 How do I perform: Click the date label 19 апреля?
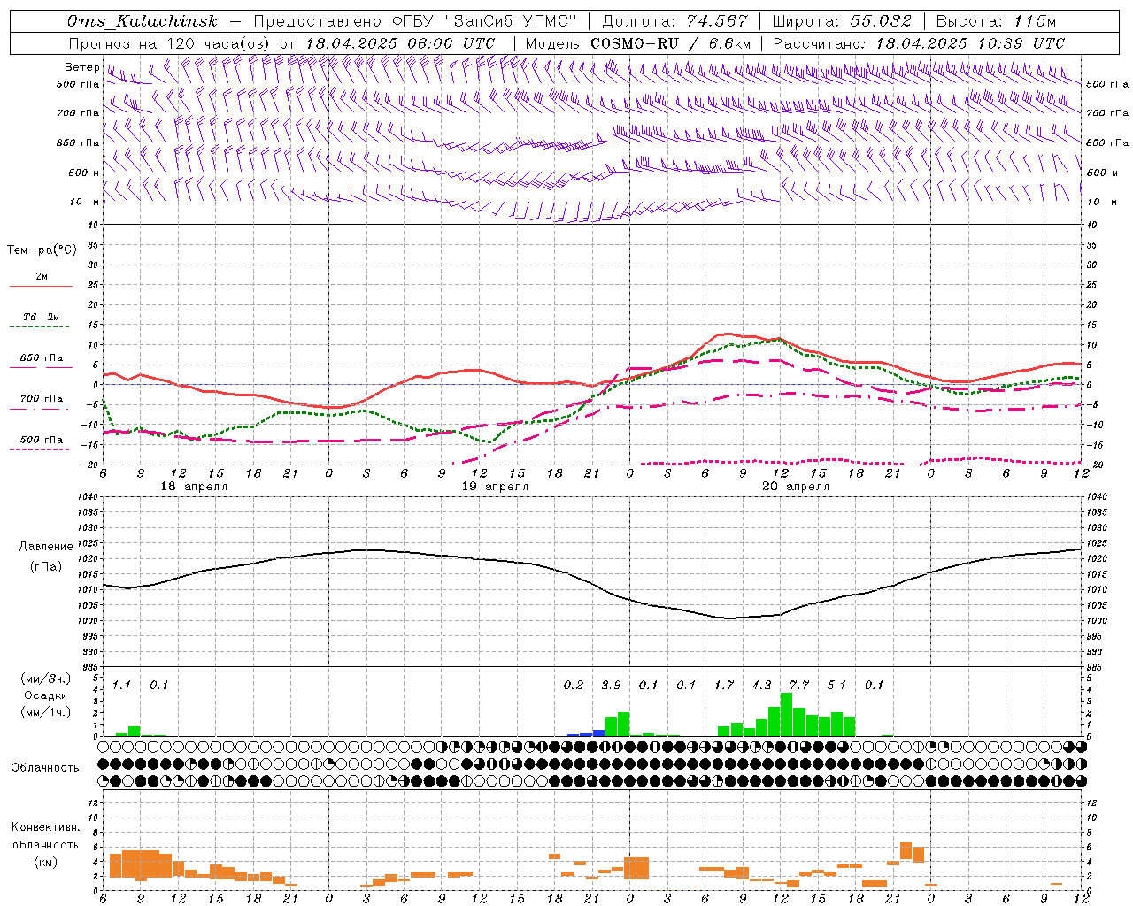pyautogui.click(x=495, y=487)
